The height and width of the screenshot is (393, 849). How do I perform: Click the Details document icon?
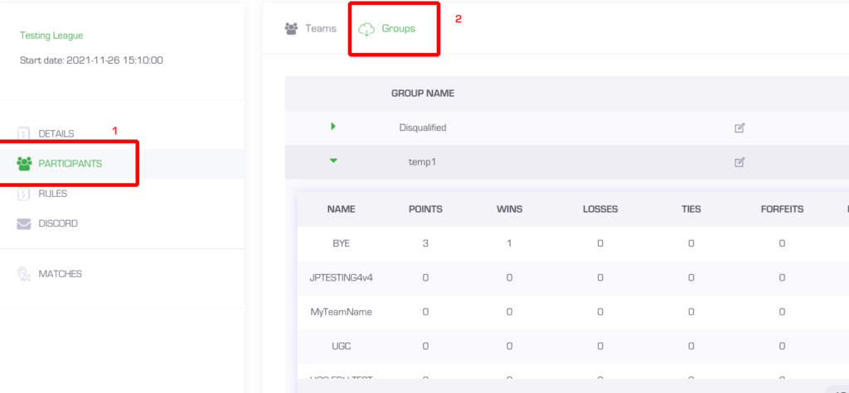pos(23,133)
